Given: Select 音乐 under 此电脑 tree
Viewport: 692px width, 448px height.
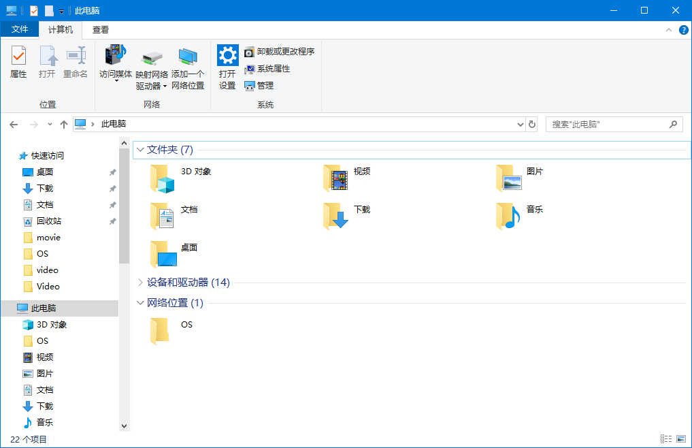Looking at the screenshot, I should point(45,422).
